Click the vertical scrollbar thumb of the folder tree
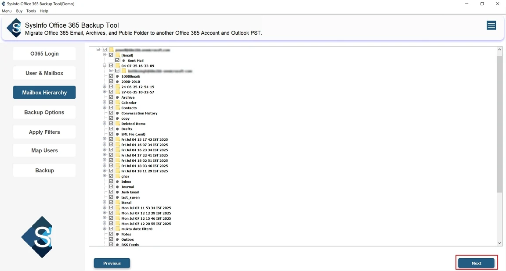 point(499,124)
